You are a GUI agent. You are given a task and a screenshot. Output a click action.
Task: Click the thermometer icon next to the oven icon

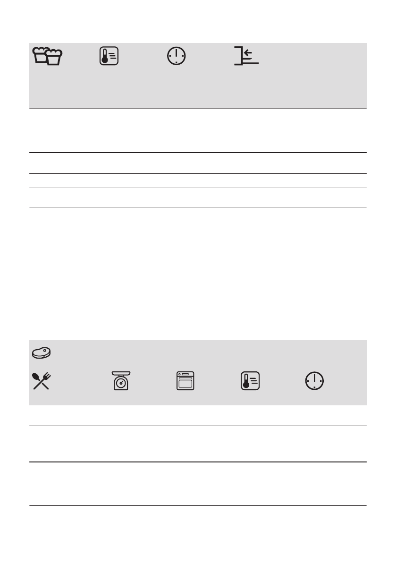click(x=250, y=381)
